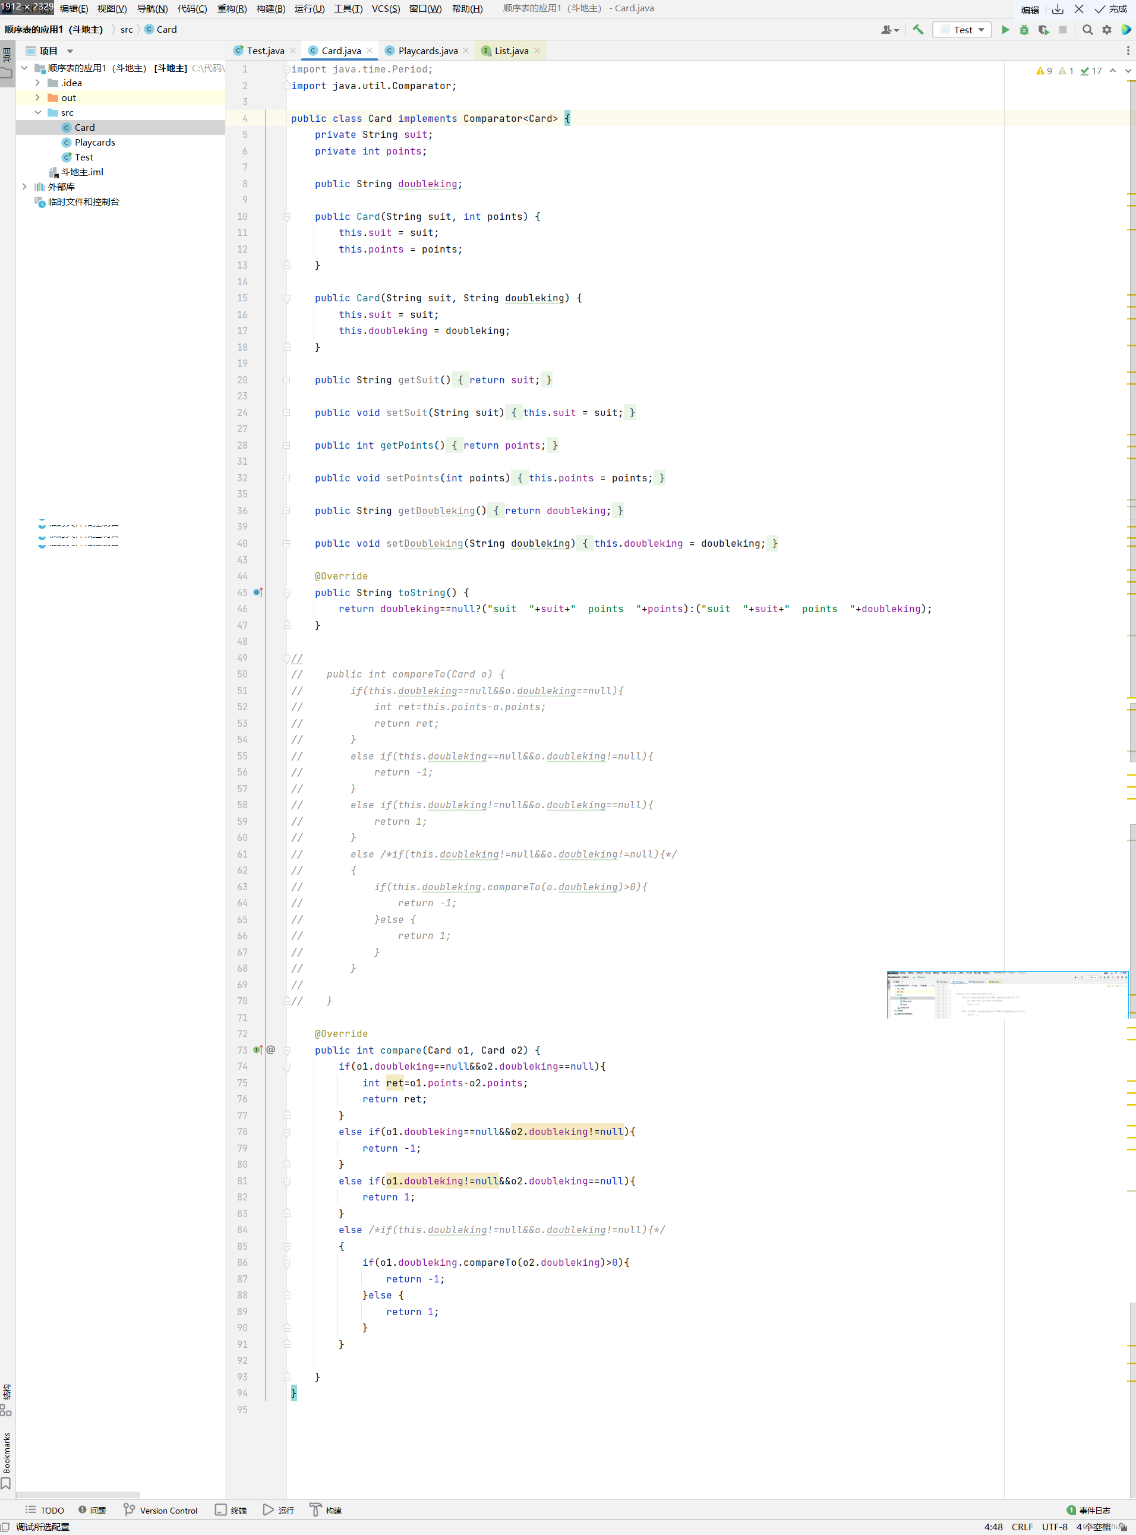Cancel screenshot with the X icon
This screenshot has height=1535, width=1136.
[x=1079, y=9]
